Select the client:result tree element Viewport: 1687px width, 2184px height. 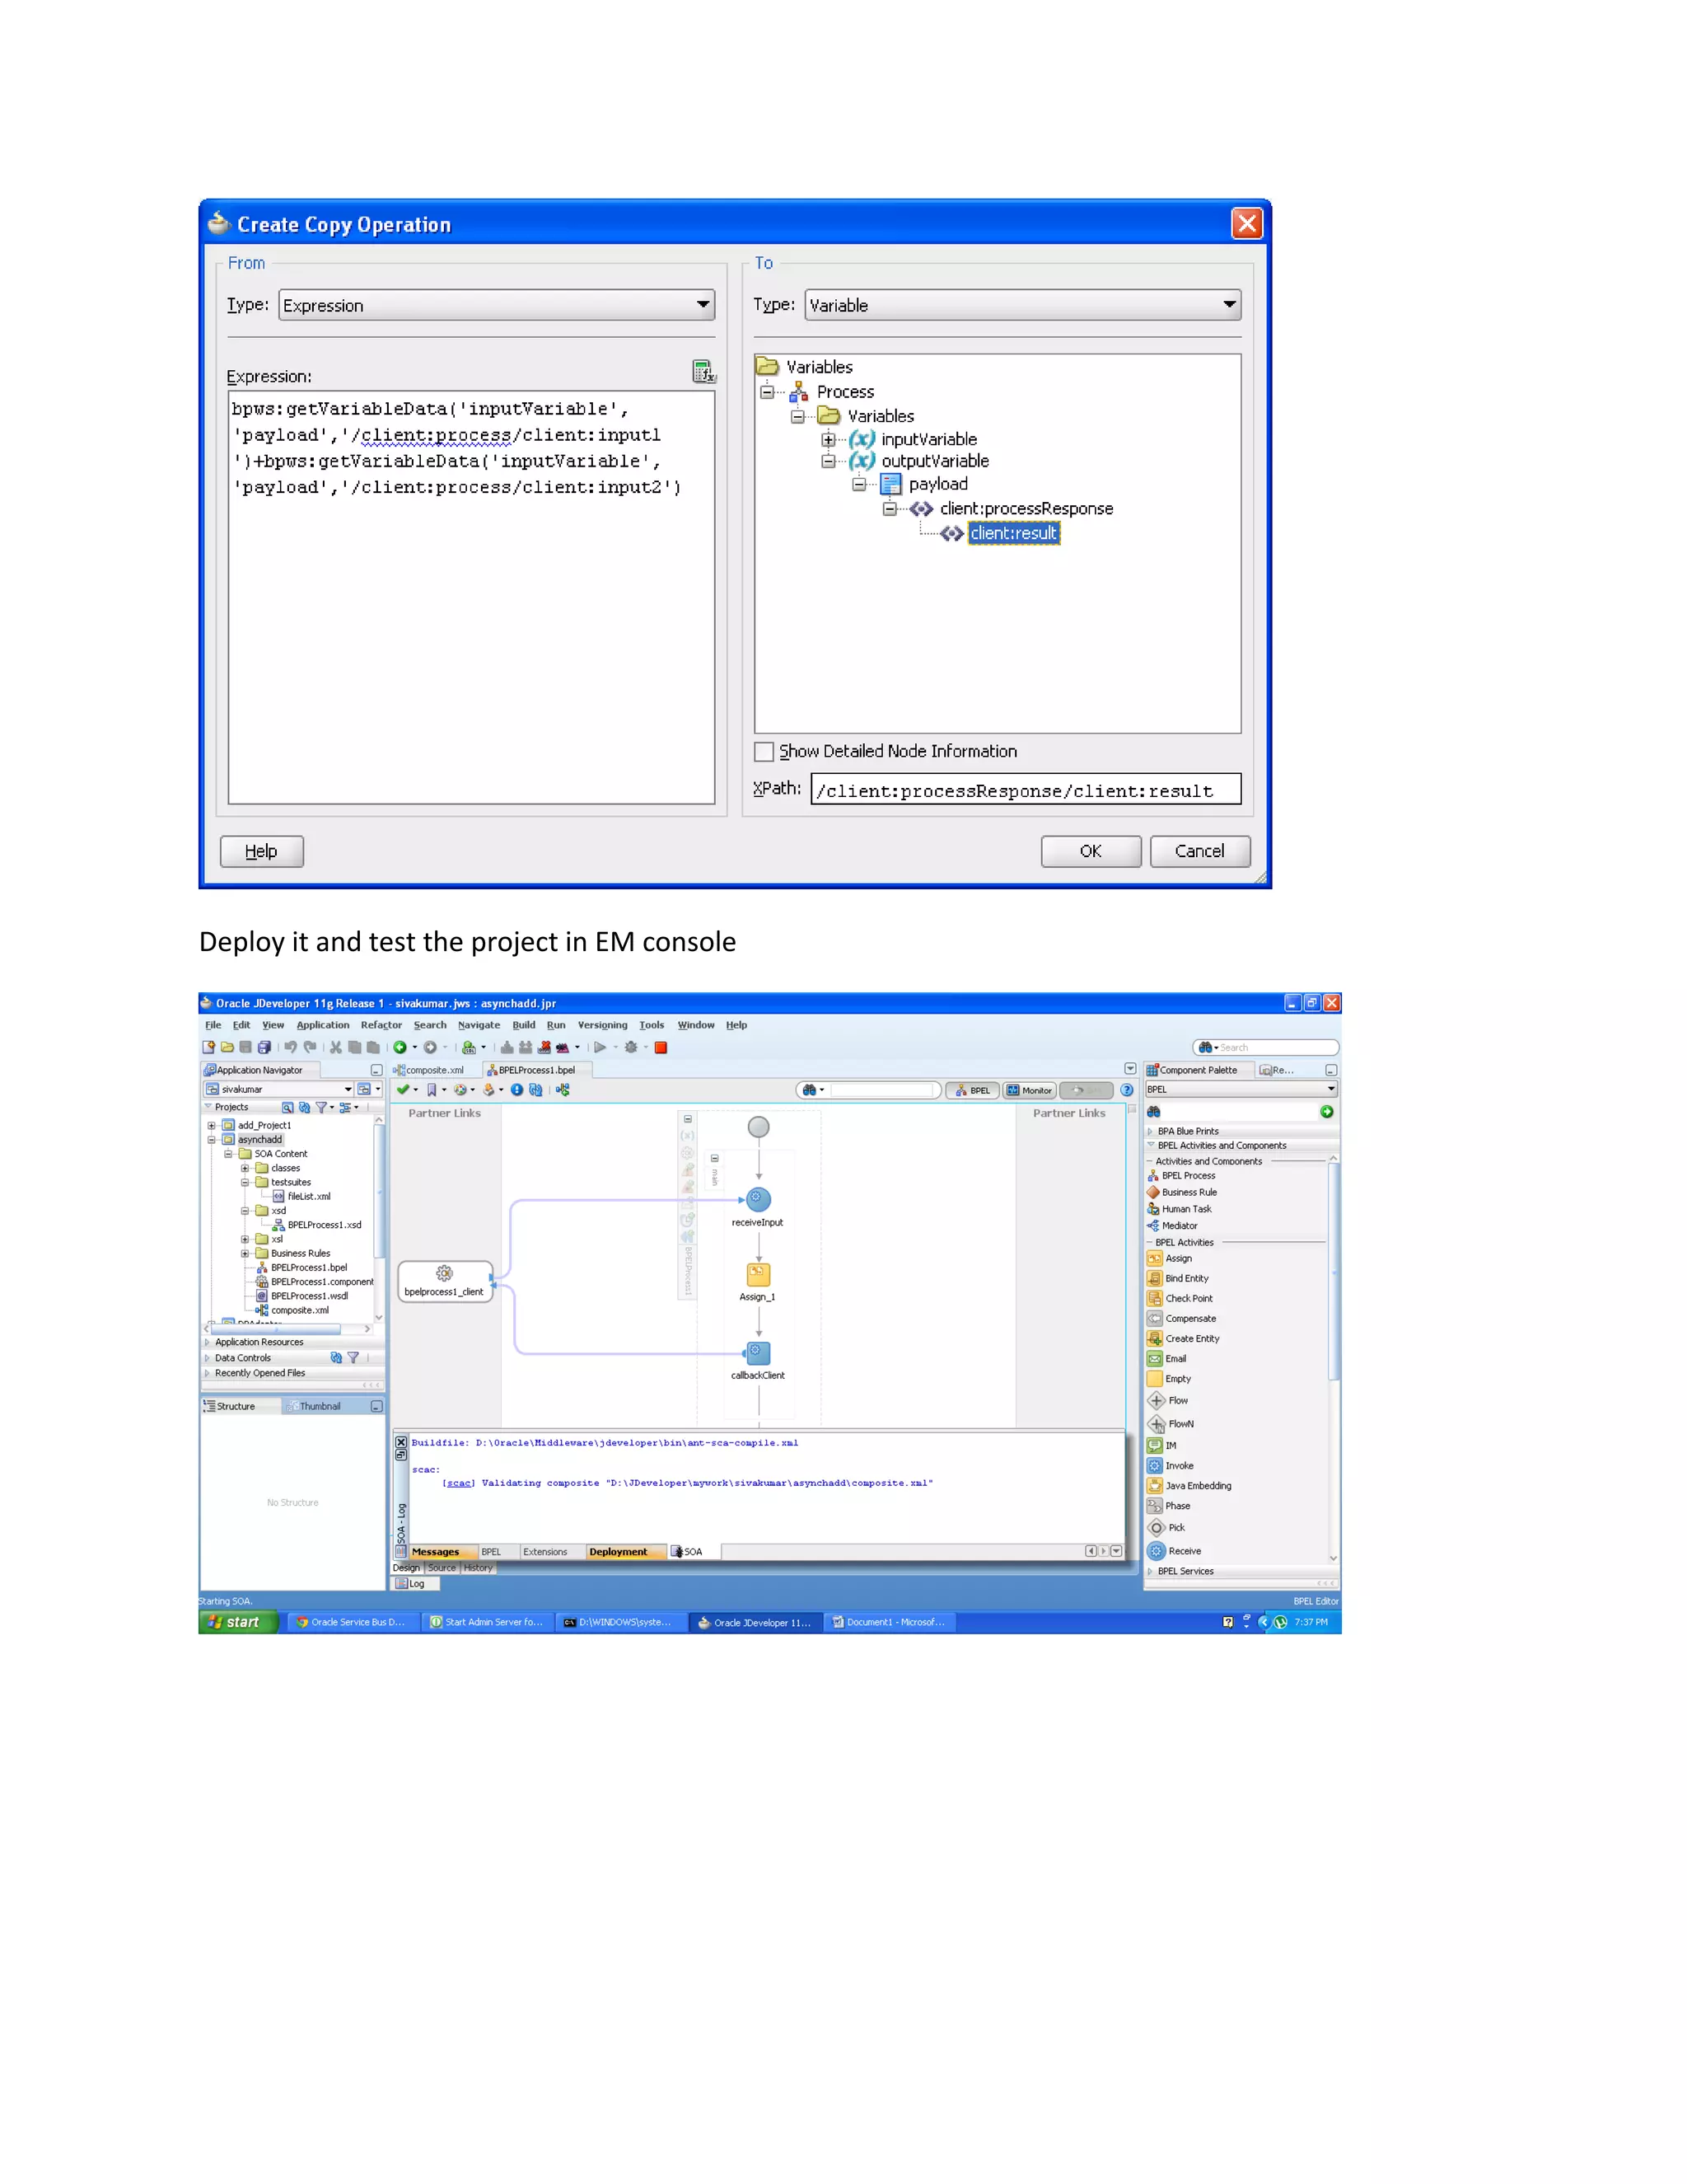1013,533
